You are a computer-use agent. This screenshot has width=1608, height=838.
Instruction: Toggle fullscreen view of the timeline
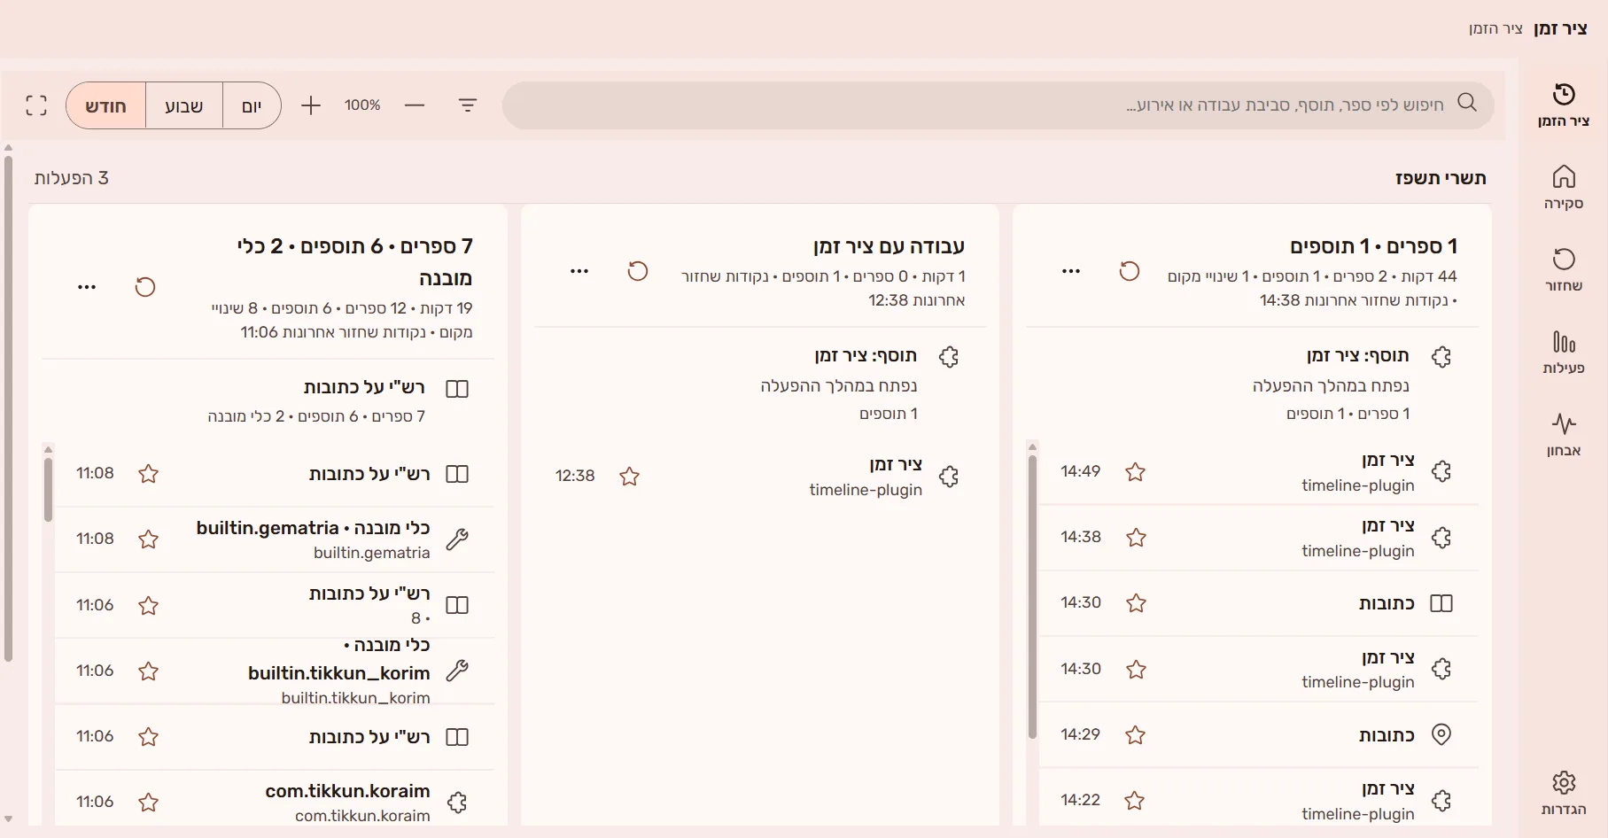pyautogui.click(x=36, y=105)
